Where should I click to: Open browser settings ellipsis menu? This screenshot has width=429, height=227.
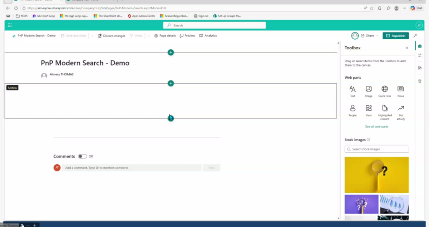click(404, 8)
